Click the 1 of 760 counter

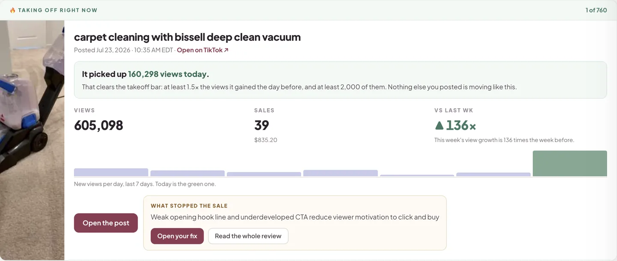click(596, 10)
